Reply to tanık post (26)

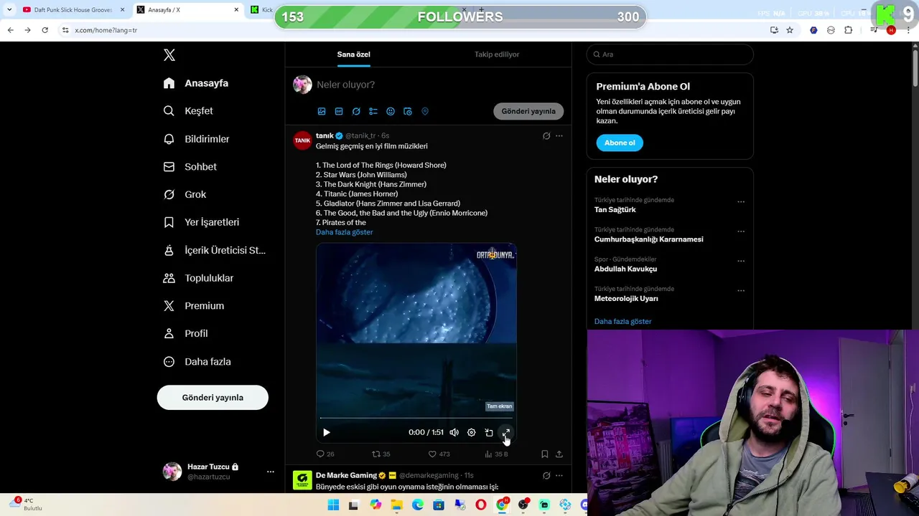(325, 454)
